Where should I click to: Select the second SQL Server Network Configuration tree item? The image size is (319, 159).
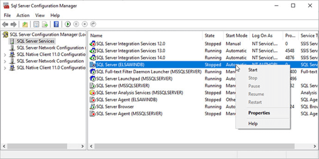tap(50, 61)
